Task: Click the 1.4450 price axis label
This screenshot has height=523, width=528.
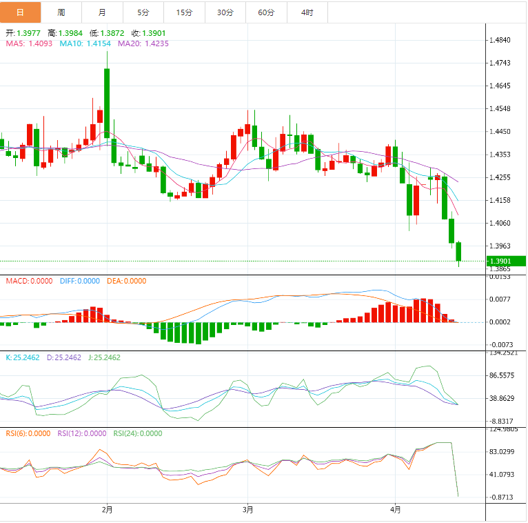Action: 500,132
